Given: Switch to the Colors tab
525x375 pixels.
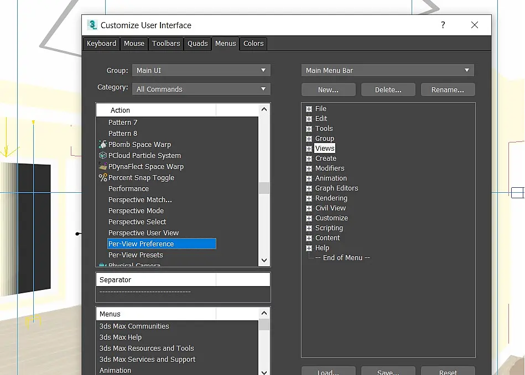Looking at the screenshot, I should pos(253,44).
